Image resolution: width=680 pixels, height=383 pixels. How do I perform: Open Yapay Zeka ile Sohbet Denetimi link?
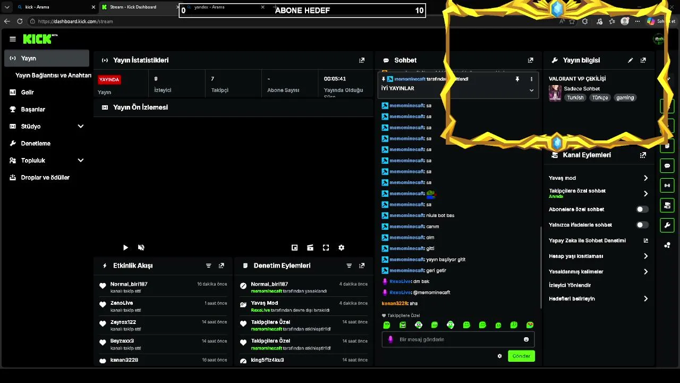pyautogui.click(x=598, y=240)
